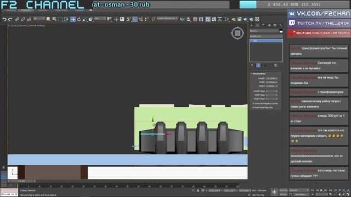Image resolution: width=351 pixels, height=197 pixels.
Task: Expand the Modifier List dropdown
Action: click(266, 36)
